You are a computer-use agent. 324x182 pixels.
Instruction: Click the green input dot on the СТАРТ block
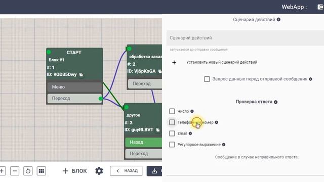click(x=49, y=52)
